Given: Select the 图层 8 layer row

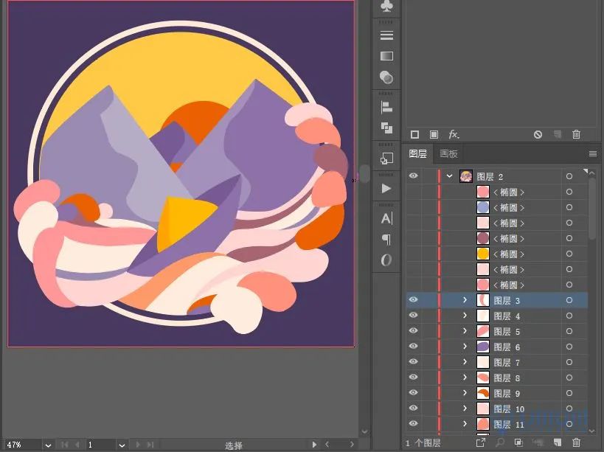Looking at the screenshot, I should pos(516,378).
